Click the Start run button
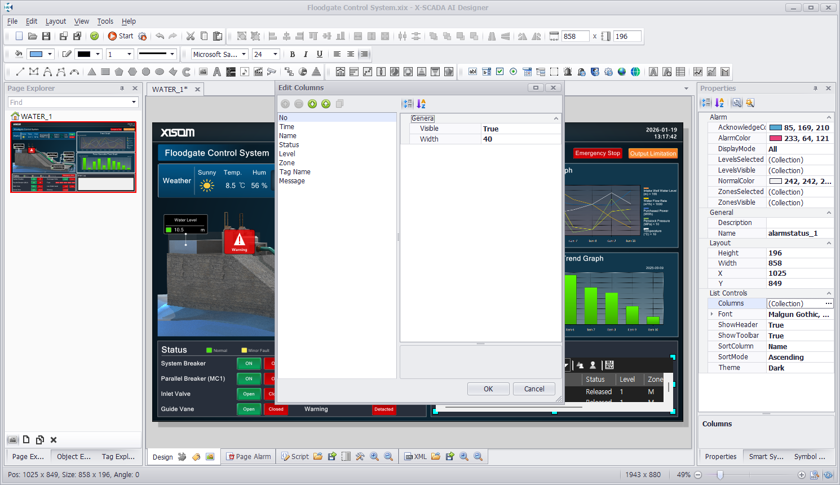 (121, 36)
